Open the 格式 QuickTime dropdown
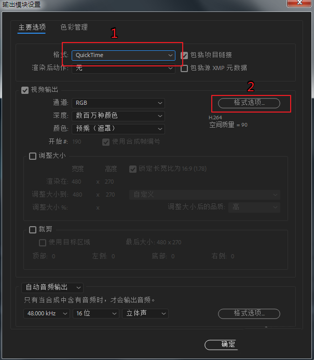Viewport: 314px width, 360px height. (x=124, y=56)
